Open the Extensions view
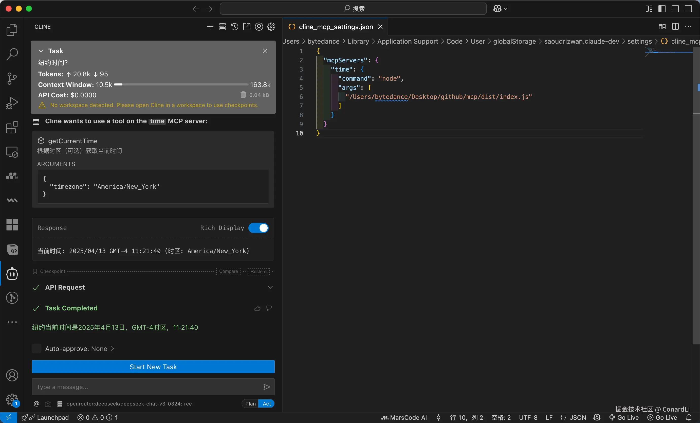This screenshot has width=700, height=423. click(12, 127)
